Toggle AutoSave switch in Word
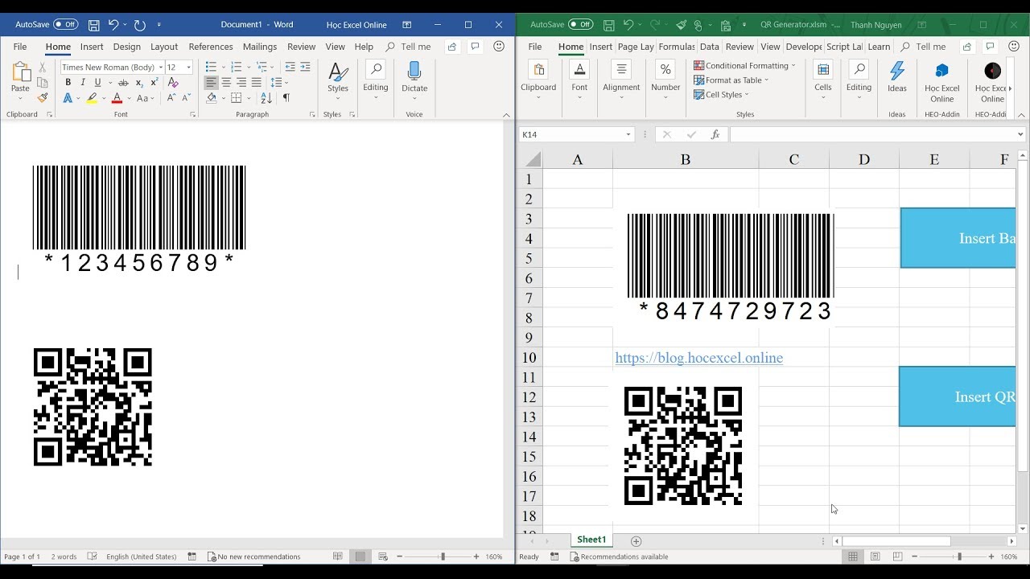1030x579 pixels. 66,25
